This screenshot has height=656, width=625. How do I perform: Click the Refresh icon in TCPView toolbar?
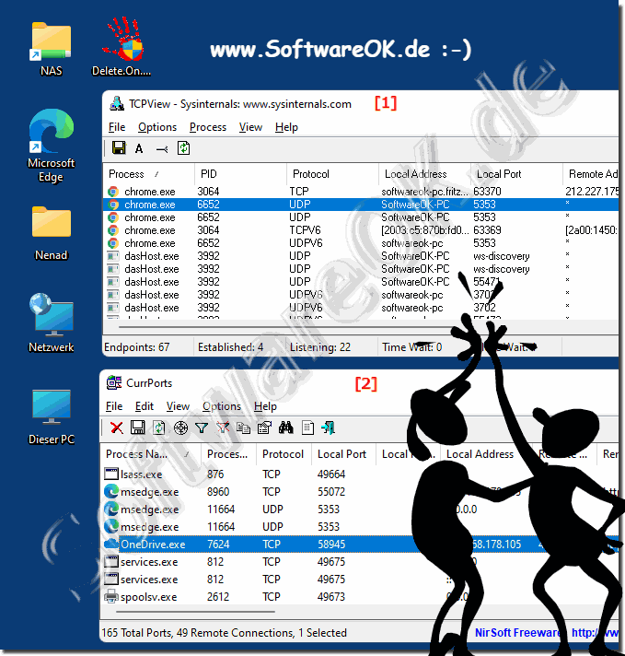[x=183, y=148]
